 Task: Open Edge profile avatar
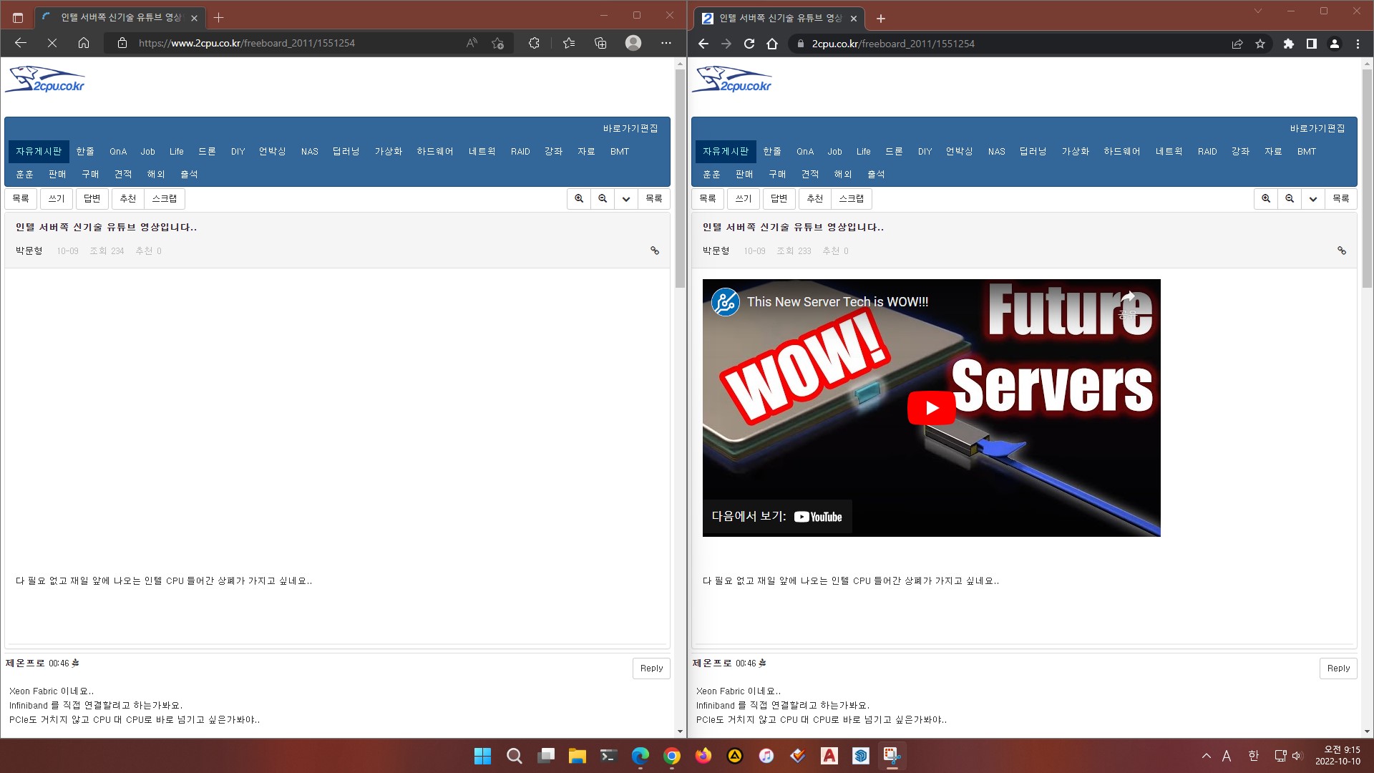click(x=633, y=43)
